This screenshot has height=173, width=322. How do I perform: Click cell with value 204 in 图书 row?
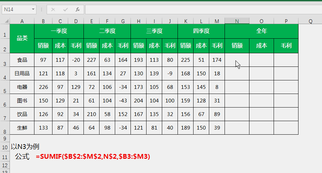(139, 101)
